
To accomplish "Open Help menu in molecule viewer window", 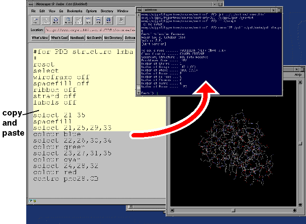I will point(298,75).
